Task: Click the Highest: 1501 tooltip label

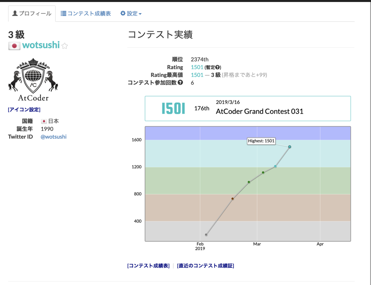Action: tap(261, 141)
